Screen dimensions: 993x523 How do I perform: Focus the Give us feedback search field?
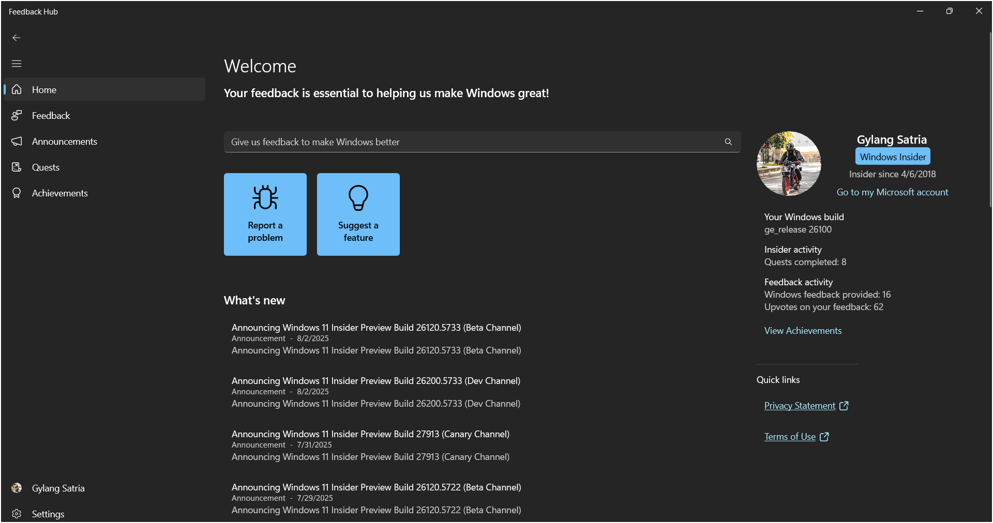click(483, 142)
